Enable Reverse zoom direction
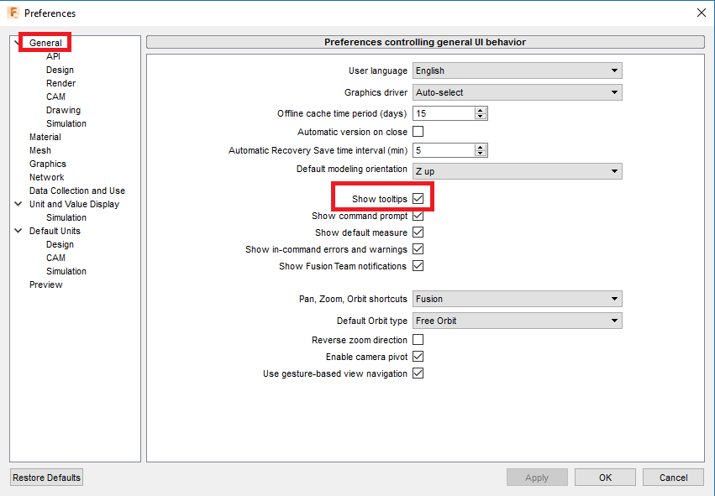 (x=418, y=339)
